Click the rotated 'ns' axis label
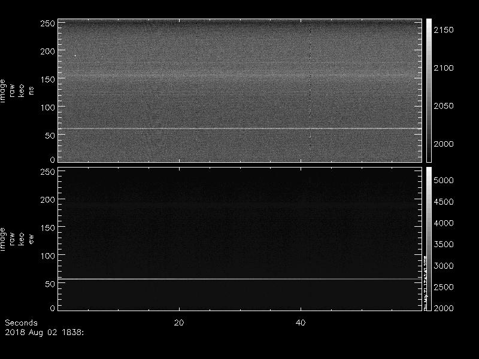Viewport: 479px width, 359px height. tap(31, 91)
